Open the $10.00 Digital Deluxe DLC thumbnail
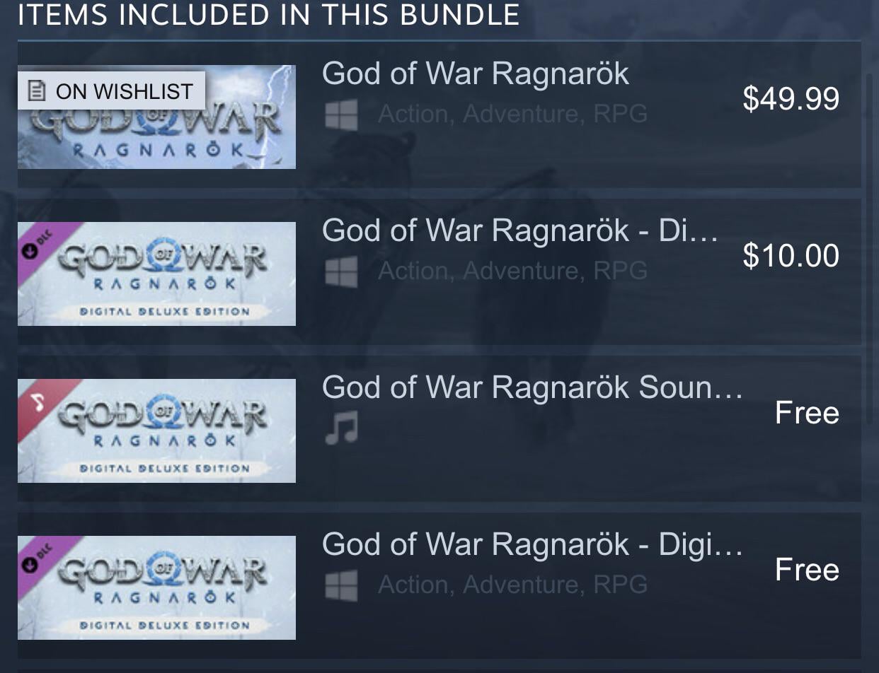Image resolution: width=879 pixels, height=673 pixels. tap(156, 274)
